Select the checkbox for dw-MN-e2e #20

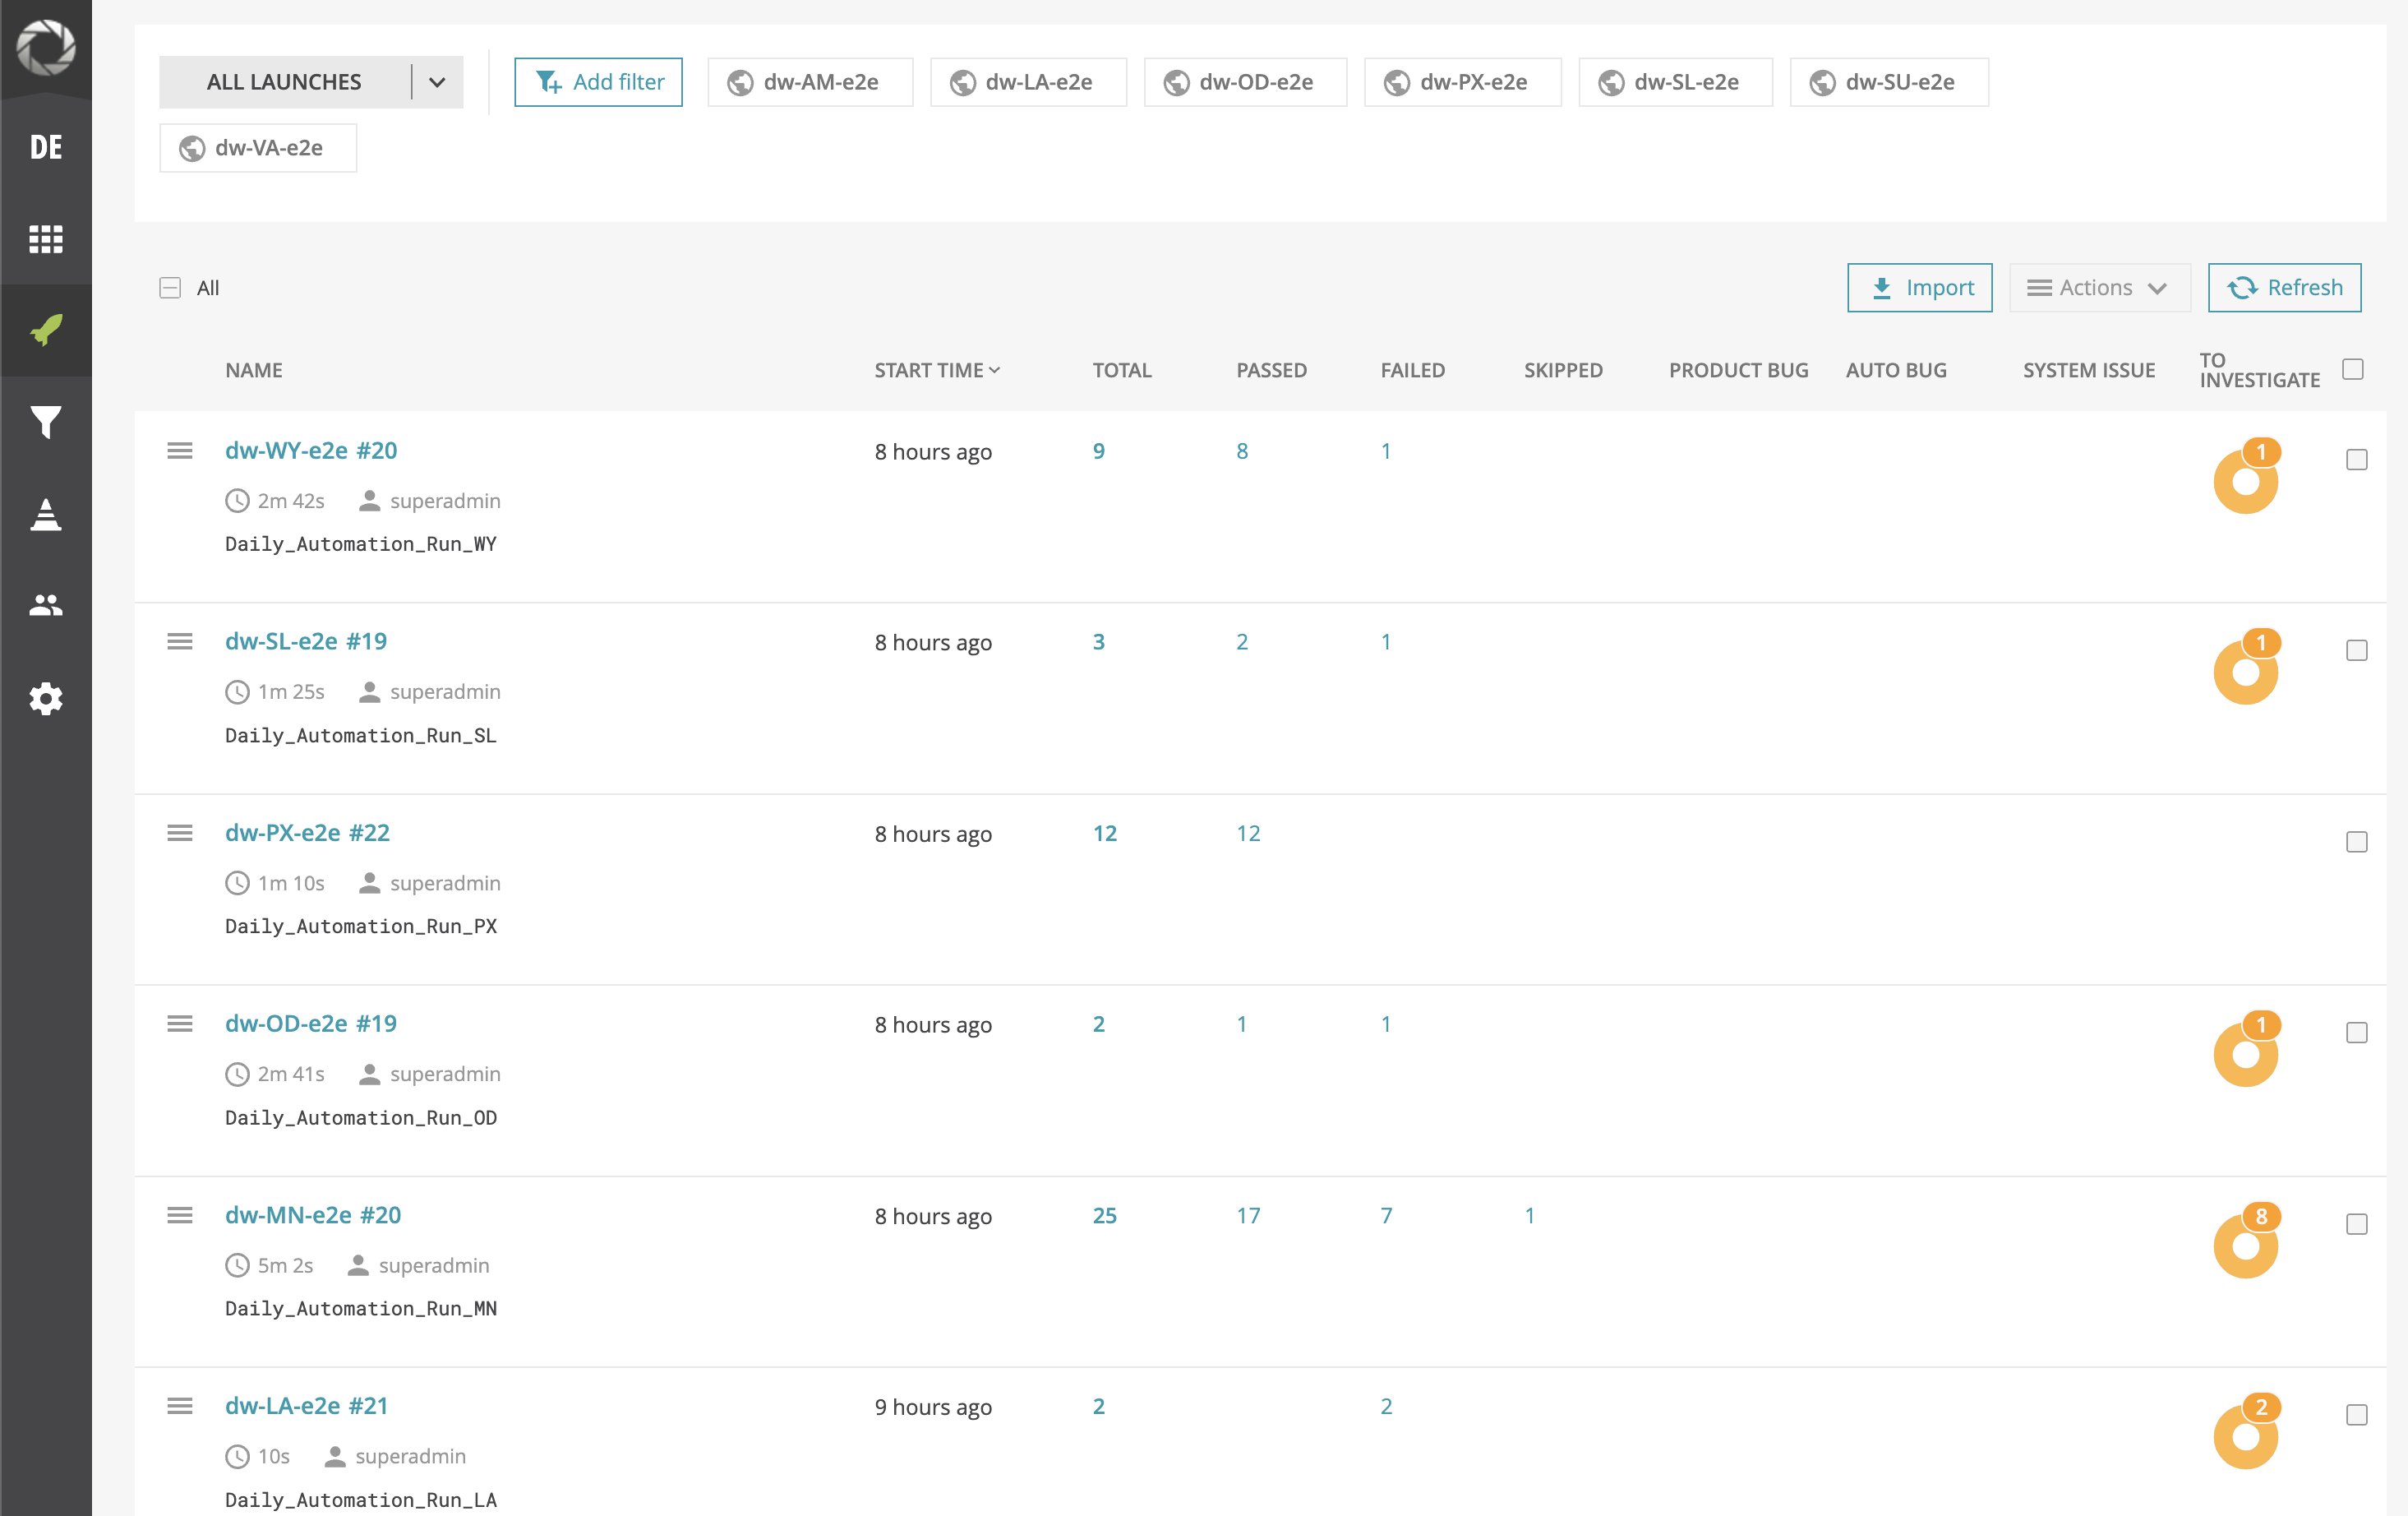coord(2357,1224)
